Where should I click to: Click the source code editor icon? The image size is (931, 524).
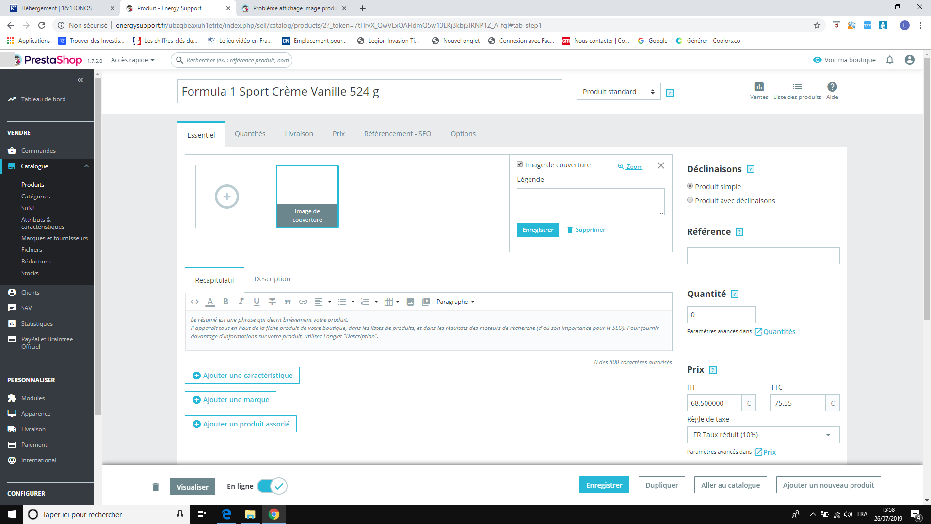tap(194, 302)
